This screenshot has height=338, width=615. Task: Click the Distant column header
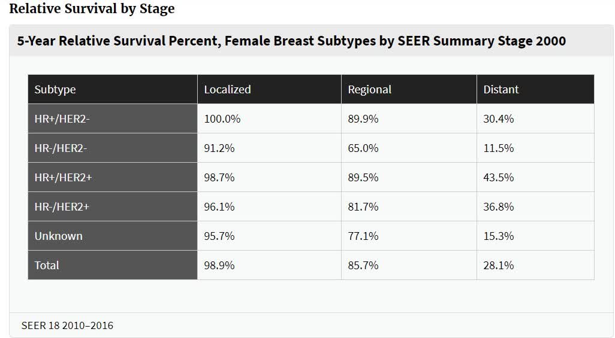click(501, 90)
